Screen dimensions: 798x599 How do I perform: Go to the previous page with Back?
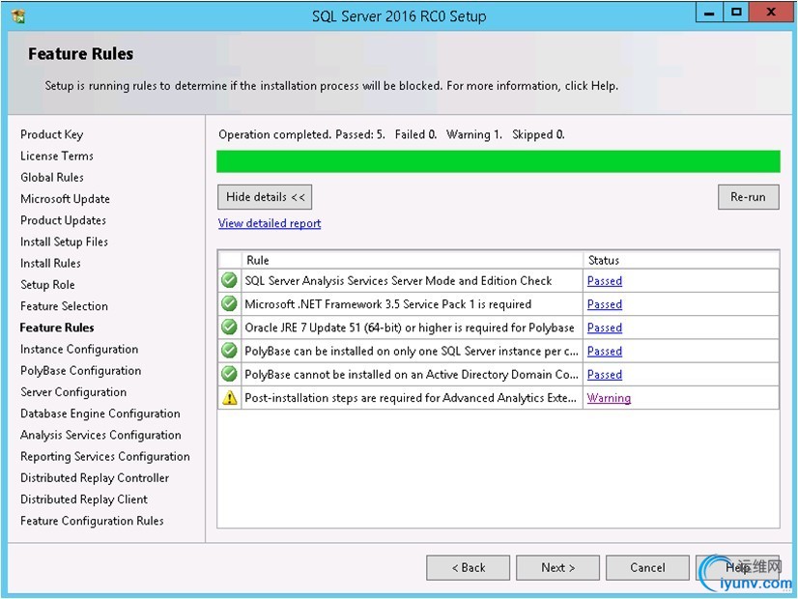coord(469,567)
